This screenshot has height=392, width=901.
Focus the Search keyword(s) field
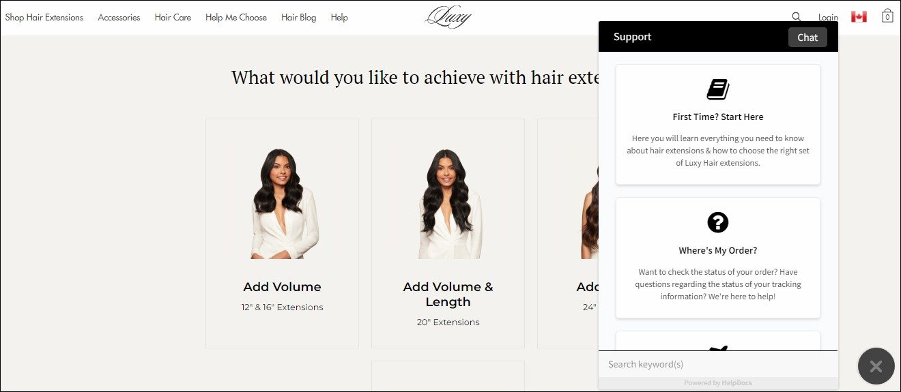pos(718,364)
